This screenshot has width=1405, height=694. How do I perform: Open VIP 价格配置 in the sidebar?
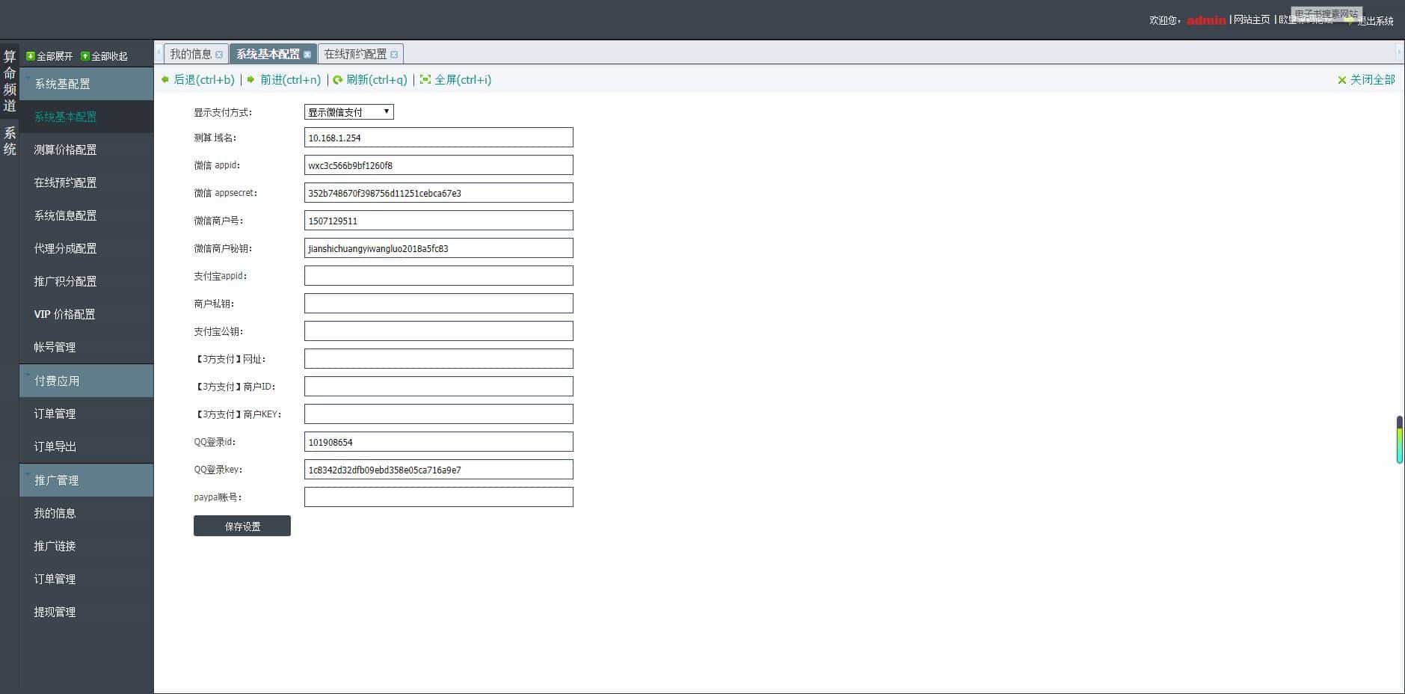click(87, 314)
